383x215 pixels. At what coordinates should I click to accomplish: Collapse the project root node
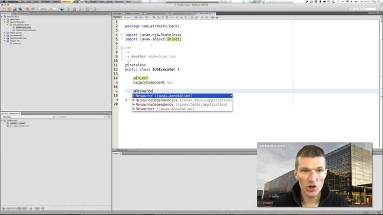pos(2,17)
